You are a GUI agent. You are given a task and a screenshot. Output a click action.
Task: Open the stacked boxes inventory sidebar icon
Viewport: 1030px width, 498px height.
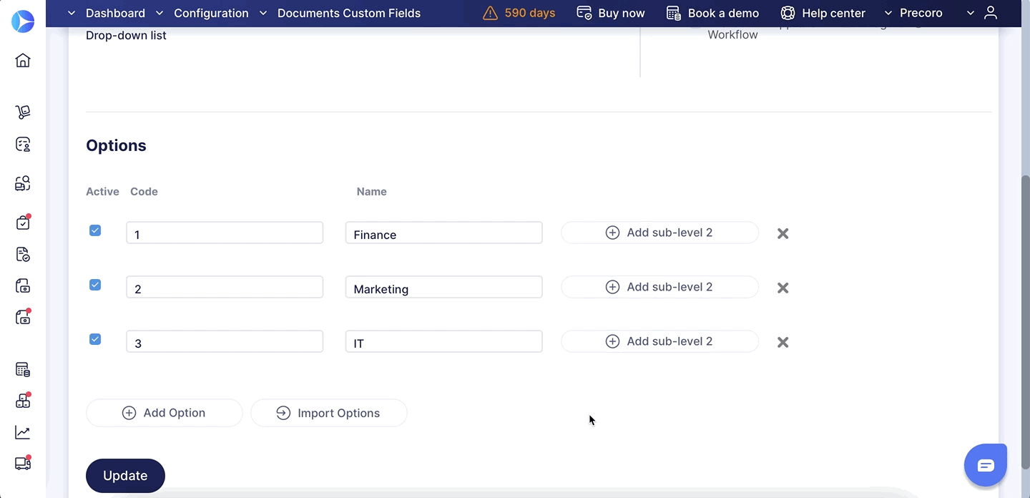coord(23,401)
